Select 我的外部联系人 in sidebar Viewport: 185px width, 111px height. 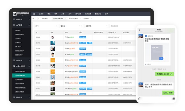tap(20, 71)
